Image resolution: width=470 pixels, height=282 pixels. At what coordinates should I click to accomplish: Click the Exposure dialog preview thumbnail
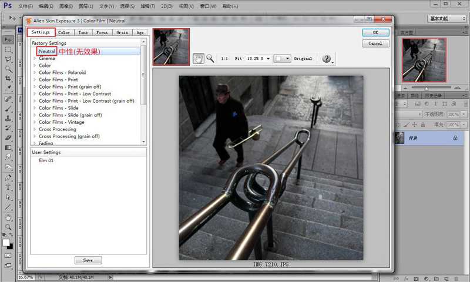(x=171, y=47)
